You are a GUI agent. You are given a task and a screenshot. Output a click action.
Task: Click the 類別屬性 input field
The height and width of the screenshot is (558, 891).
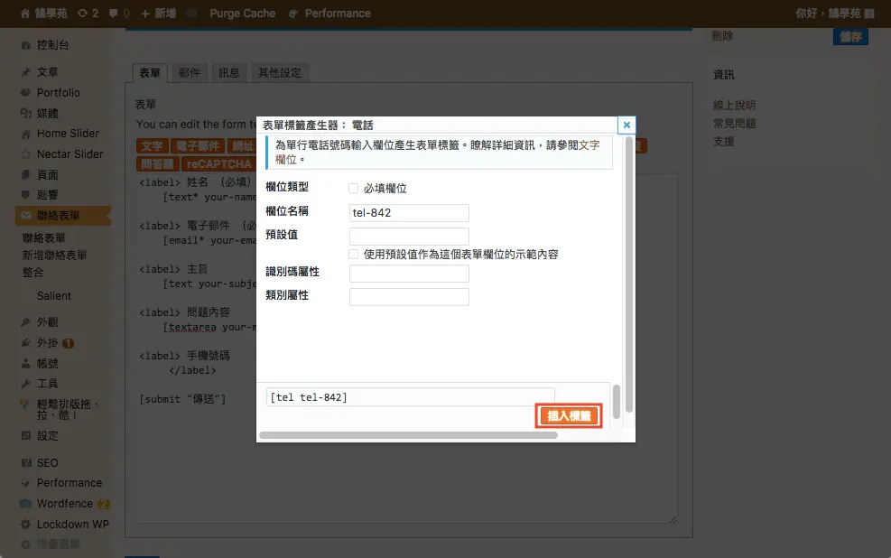(409, 297)
